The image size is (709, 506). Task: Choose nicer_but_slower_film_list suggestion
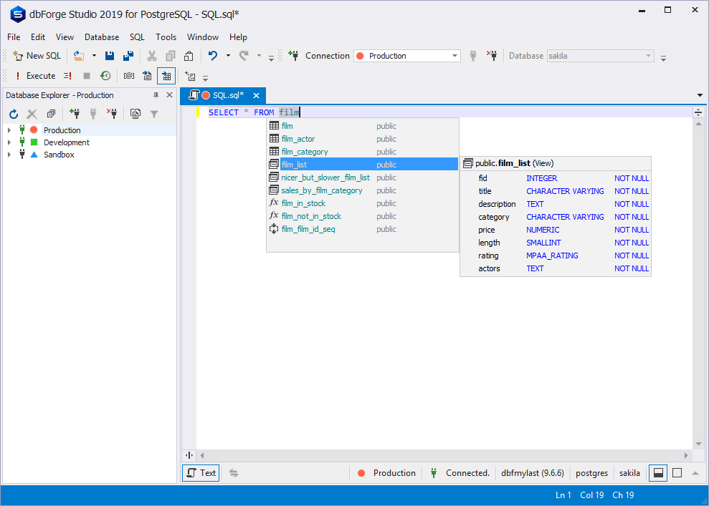363,177
